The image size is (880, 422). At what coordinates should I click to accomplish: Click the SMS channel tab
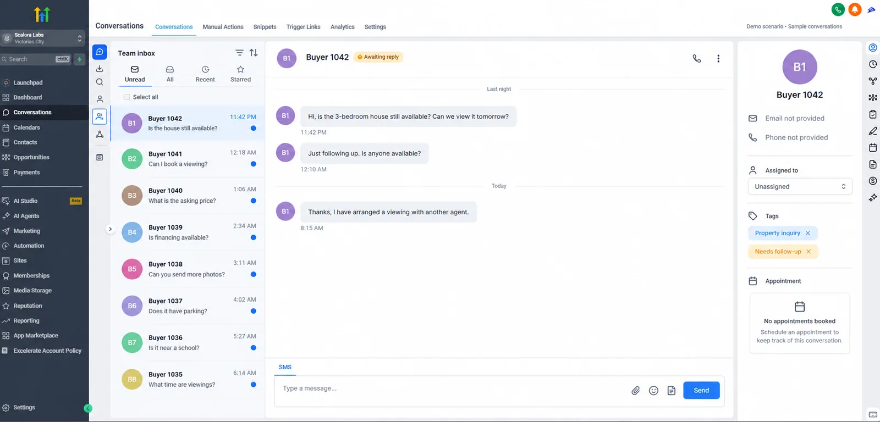[285, 367]
